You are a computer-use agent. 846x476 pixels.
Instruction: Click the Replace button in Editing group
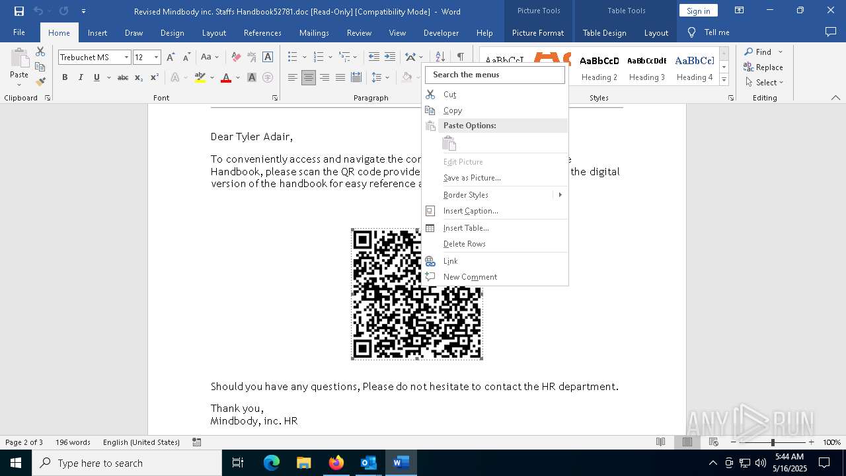click(763, 67)
